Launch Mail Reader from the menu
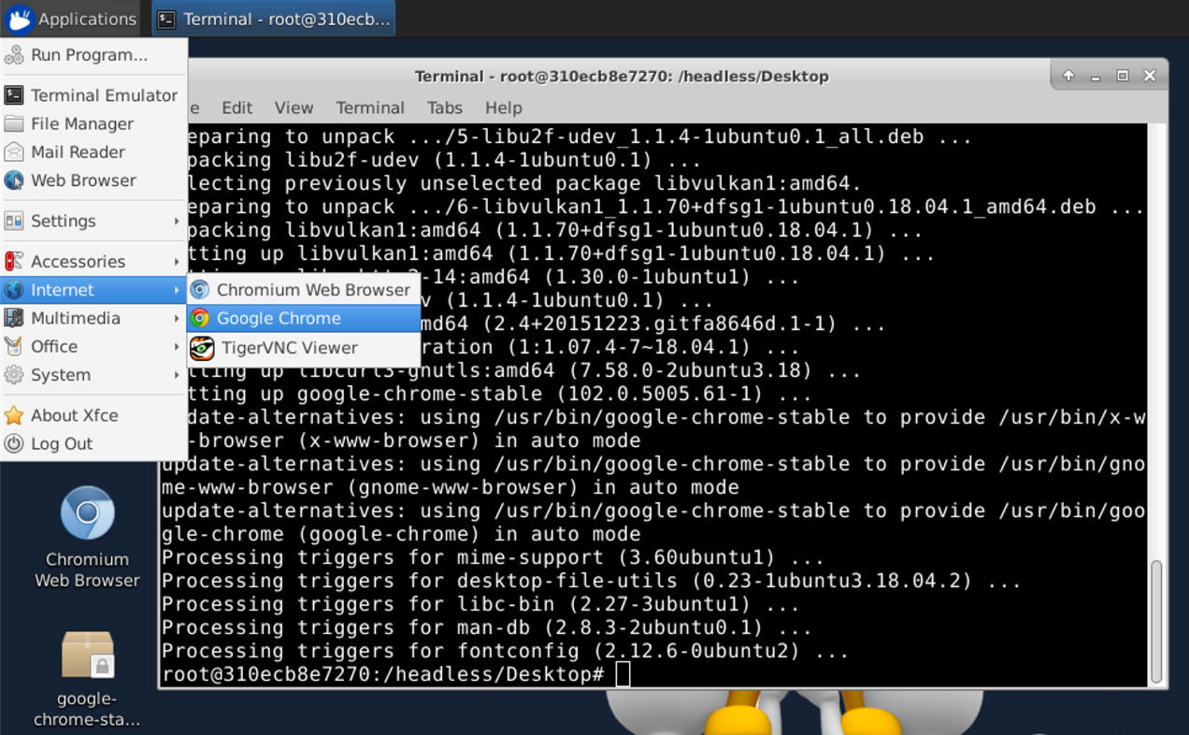 [78, 151]
